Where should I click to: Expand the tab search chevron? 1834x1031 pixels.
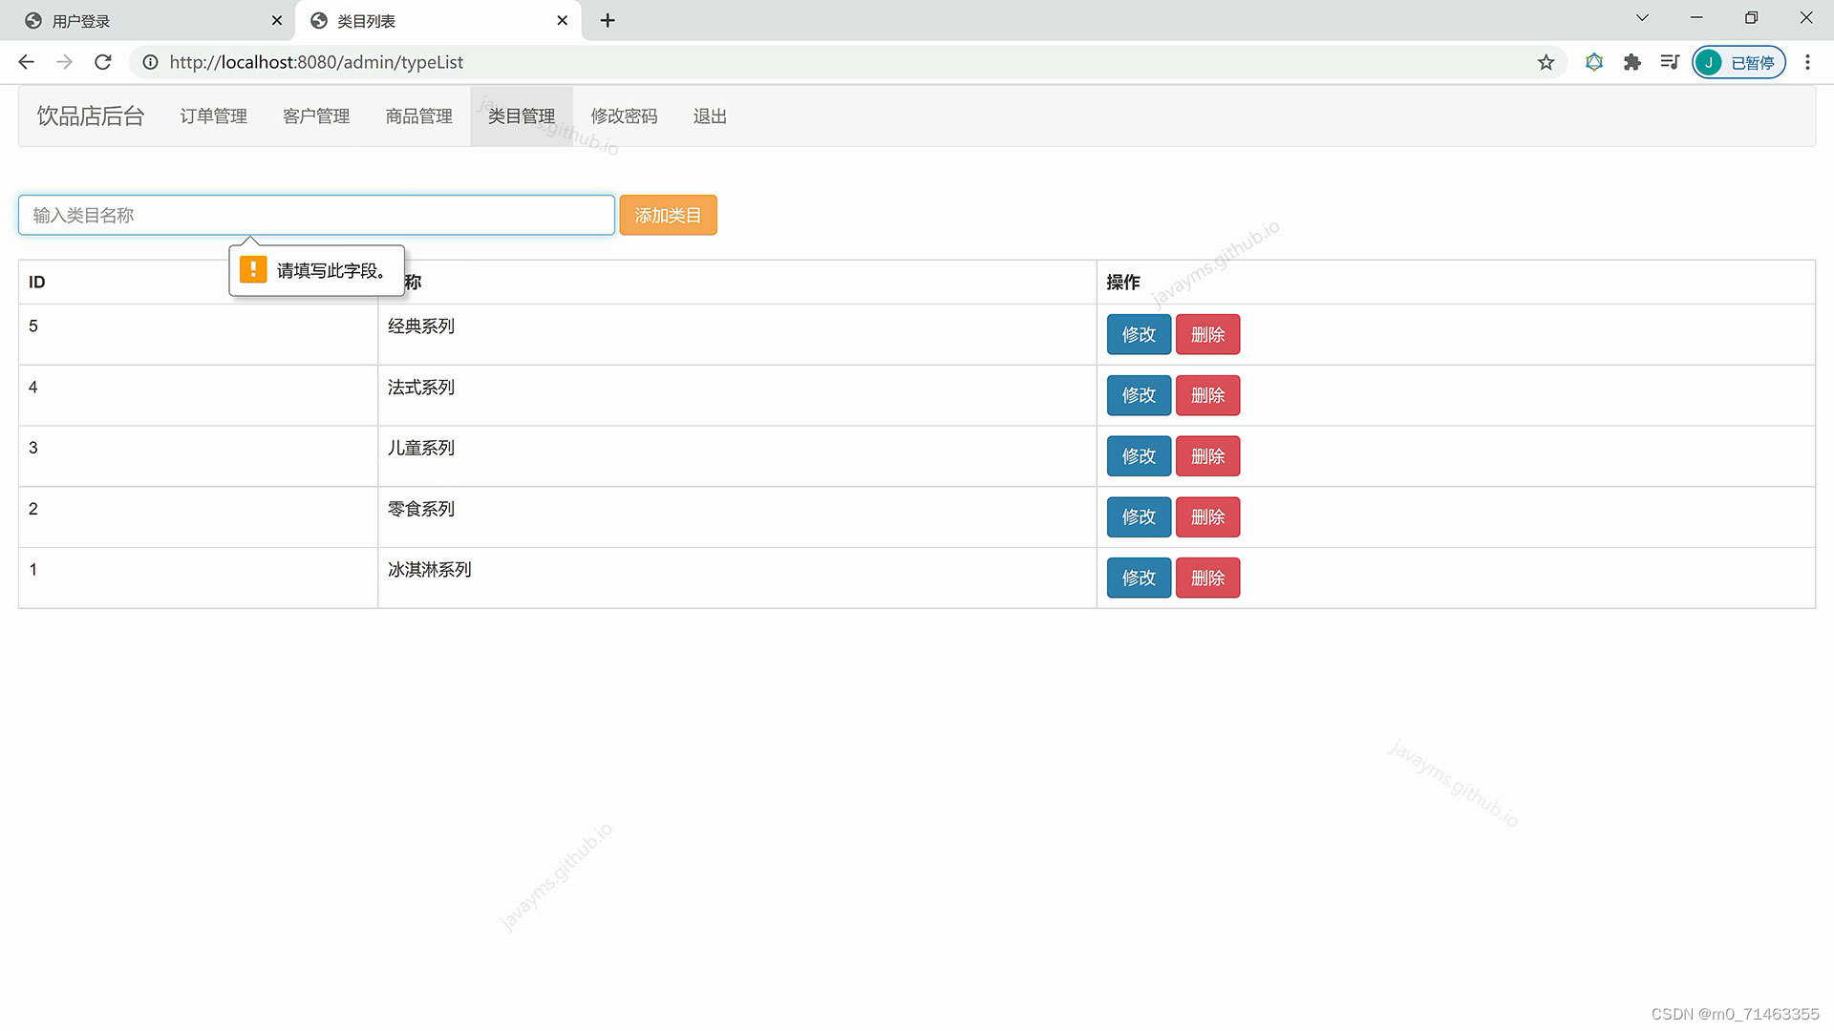pos(1642,18)
